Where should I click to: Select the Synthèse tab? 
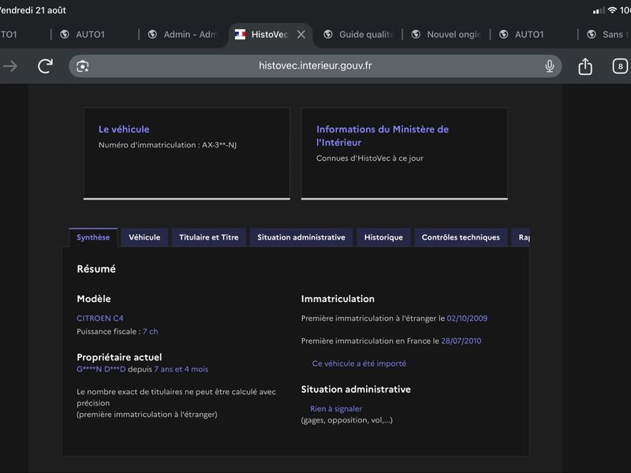coord(93,237)
